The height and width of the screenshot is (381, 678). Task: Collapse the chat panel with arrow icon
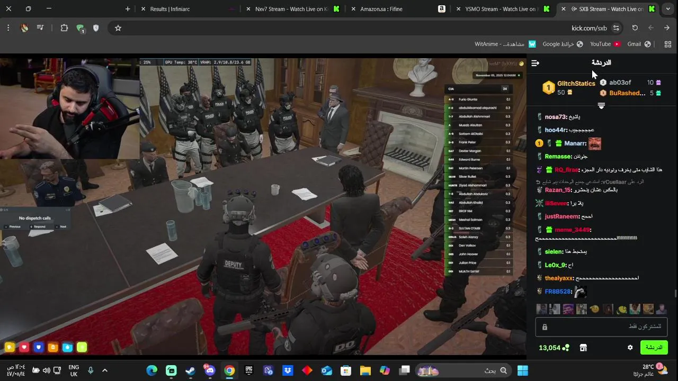coord(535,63)
